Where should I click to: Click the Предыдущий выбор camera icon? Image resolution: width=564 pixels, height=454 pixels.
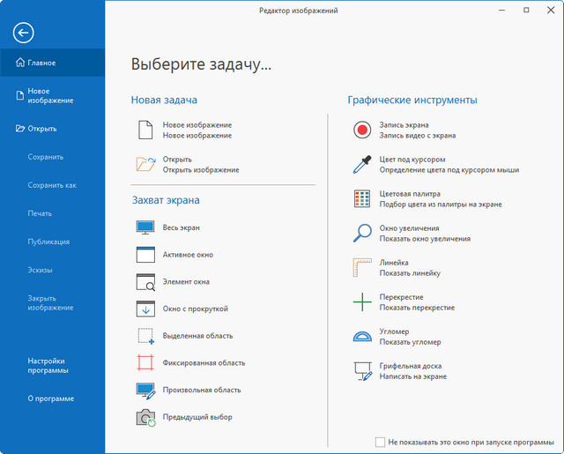click(x=145, y=417)
